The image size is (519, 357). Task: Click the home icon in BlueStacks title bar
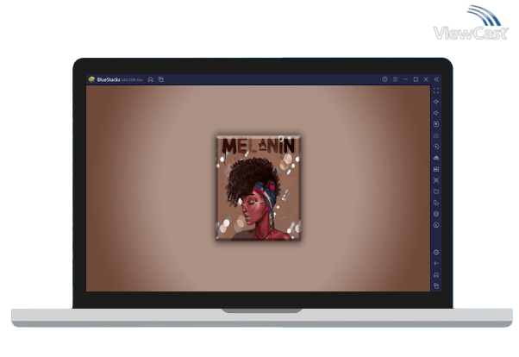[151, 79]
